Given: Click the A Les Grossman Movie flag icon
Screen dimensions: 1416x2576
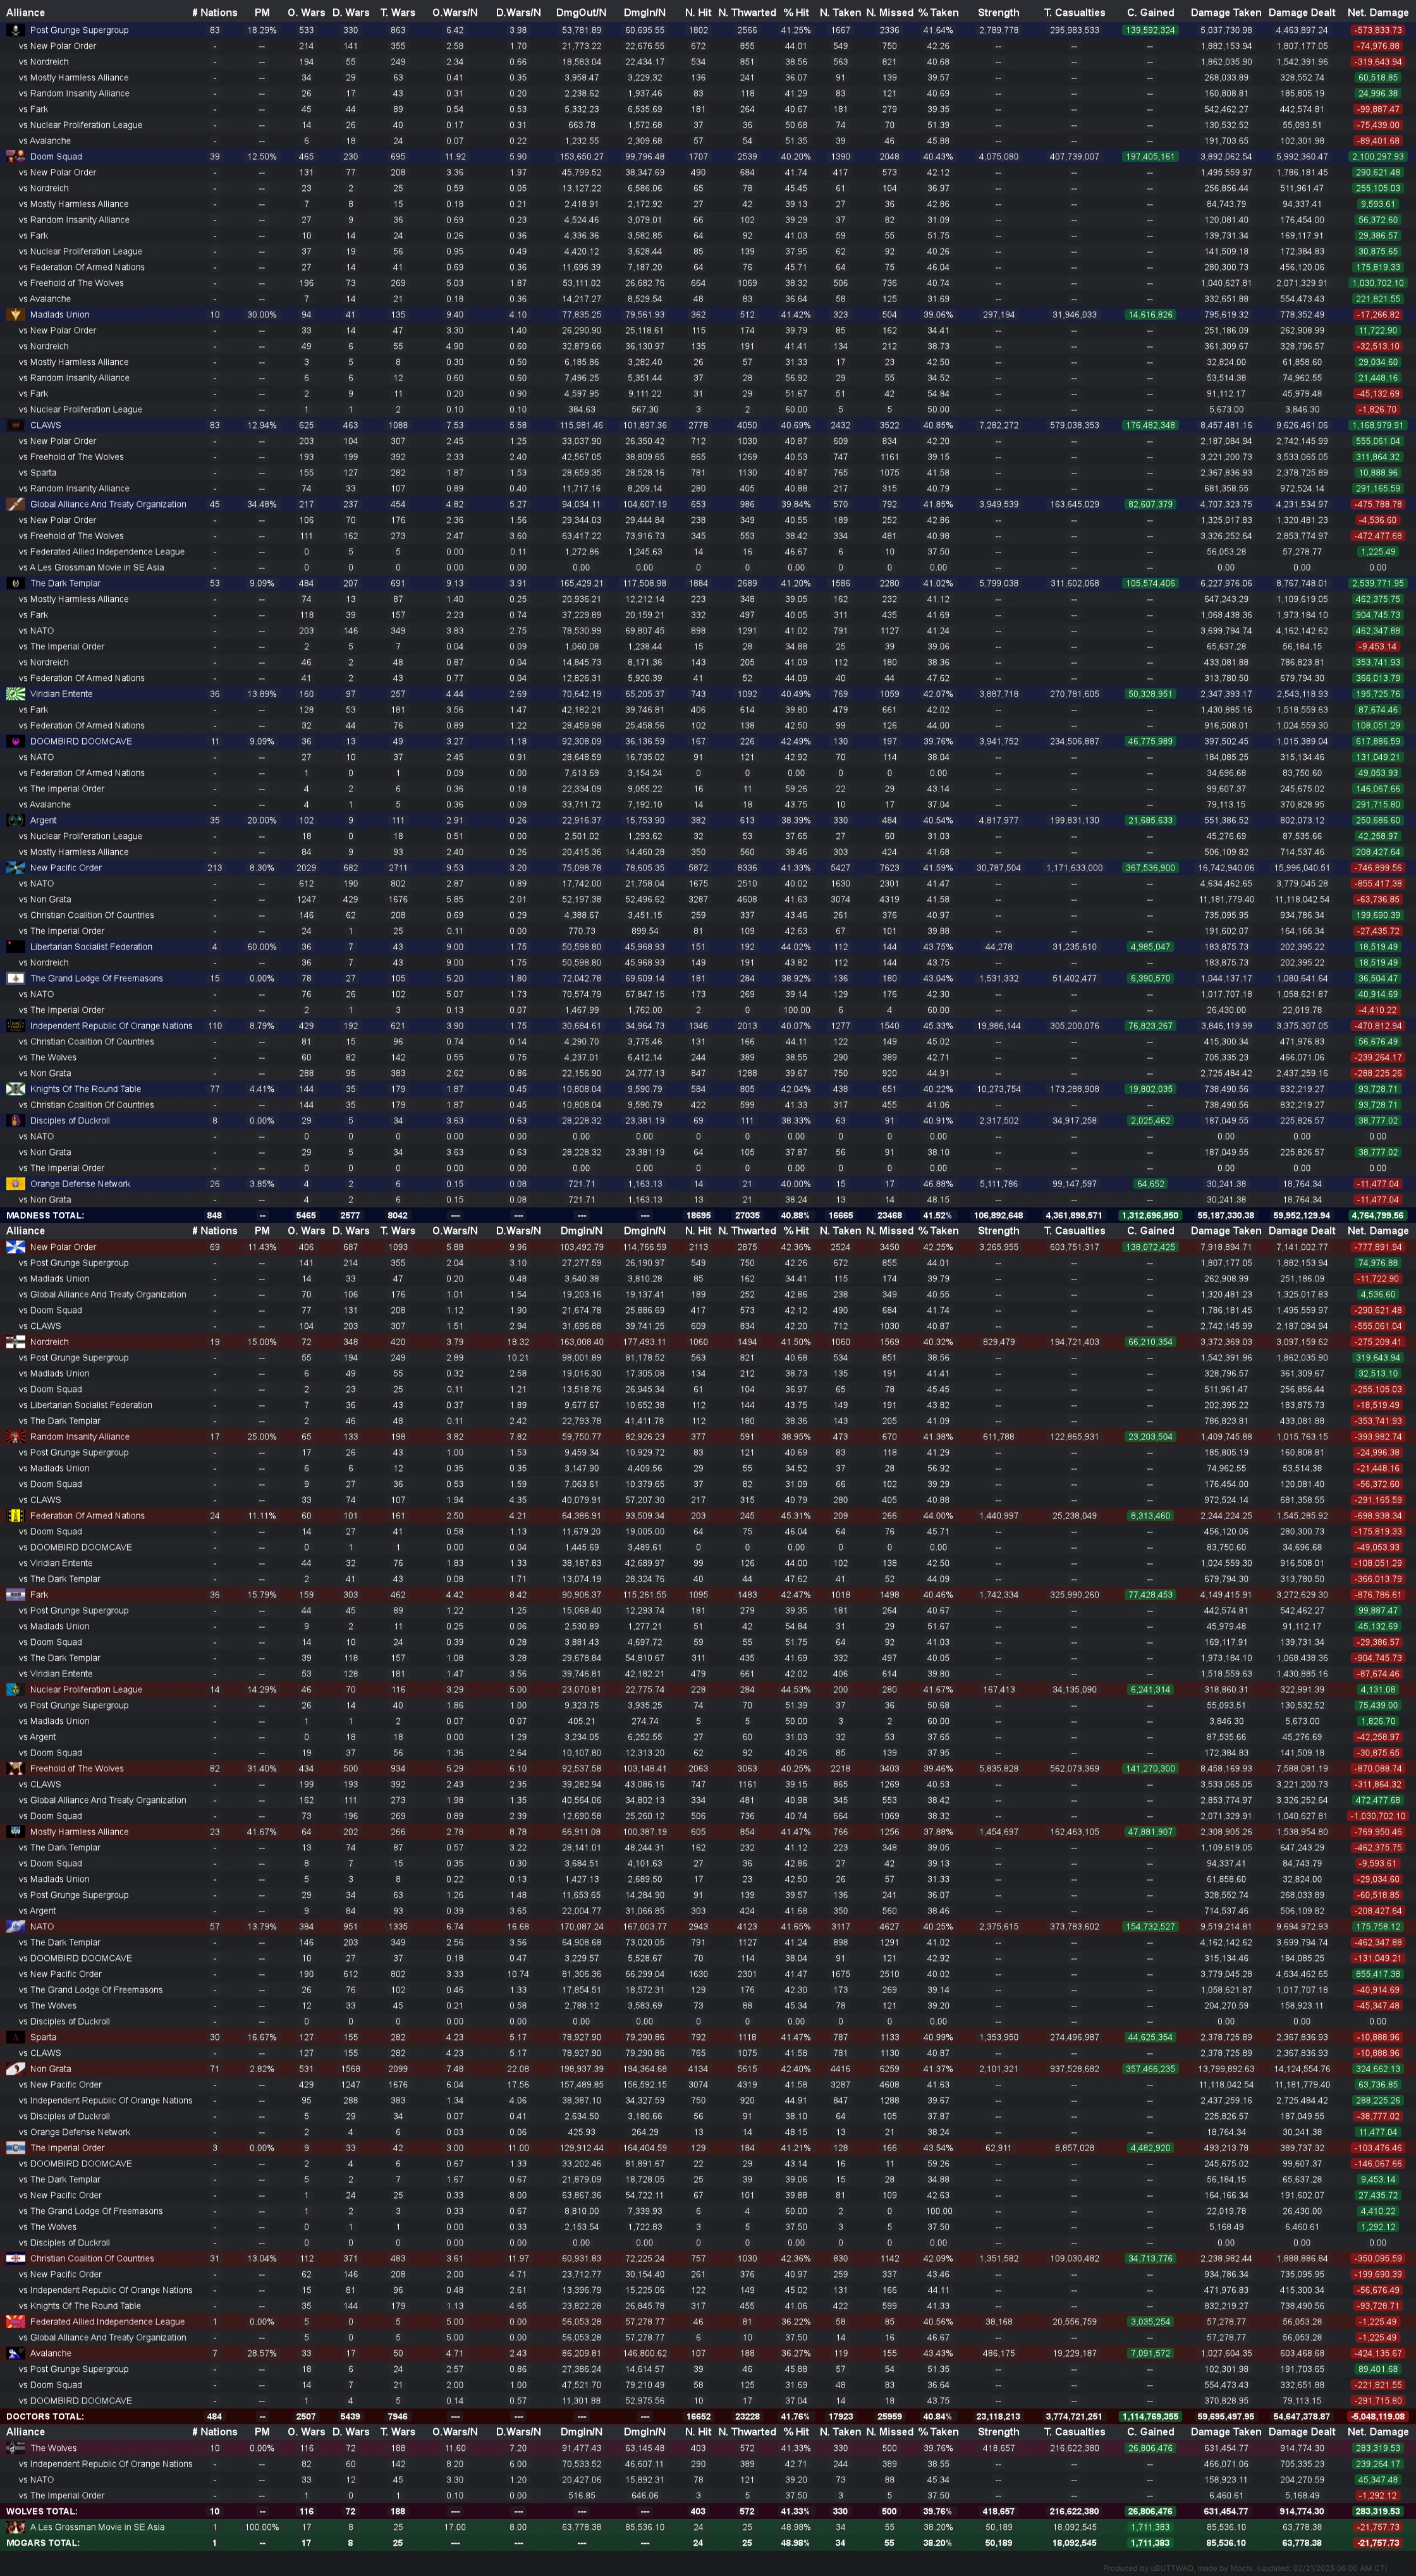Looking at the screenshot, I should 16,2527.
